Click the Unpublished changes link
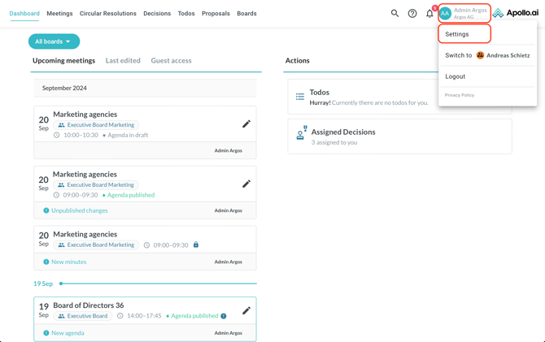Image resolution: width=545 pixels, height=342 pixels. tap(79, 210)
